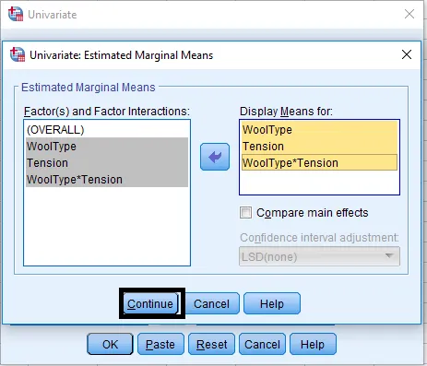Click Reset in the Univariate window
The image size is (427, 366).
pos(211,344)
